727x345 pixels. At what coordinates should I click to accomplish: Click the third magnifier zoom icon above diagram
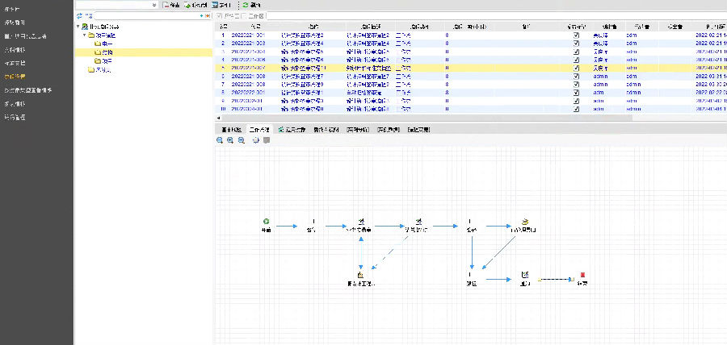click(242, 139)
